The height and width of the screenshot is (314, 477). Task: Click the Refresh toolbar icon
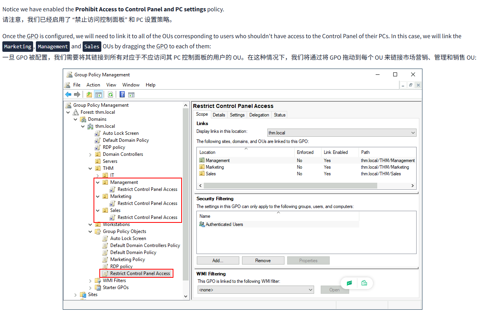pos(110,94)
